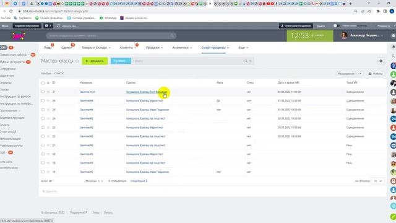Image resolution: width=396 pixels, height=223 pixels.
Task: Click the Bitrix24 portal logo
Action: click(x=19, y=36)
